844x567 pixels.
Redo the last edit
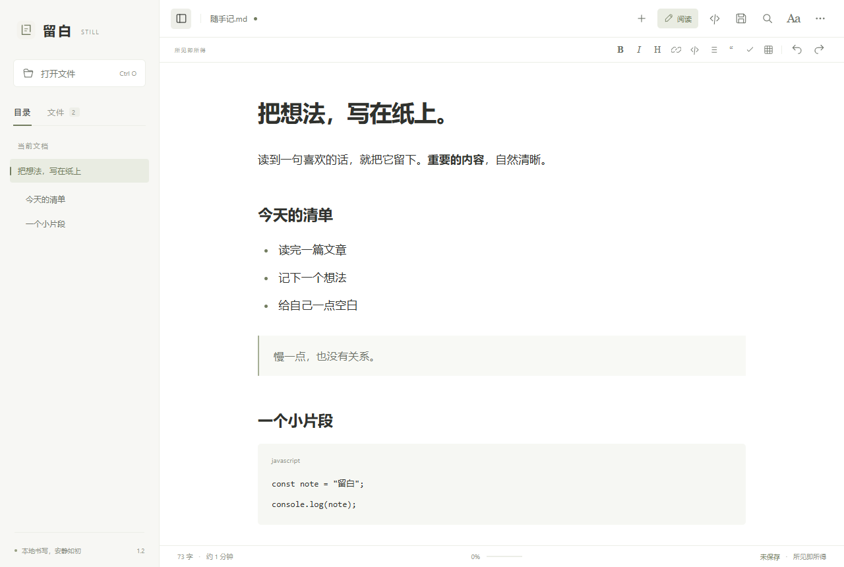point(819,49)
